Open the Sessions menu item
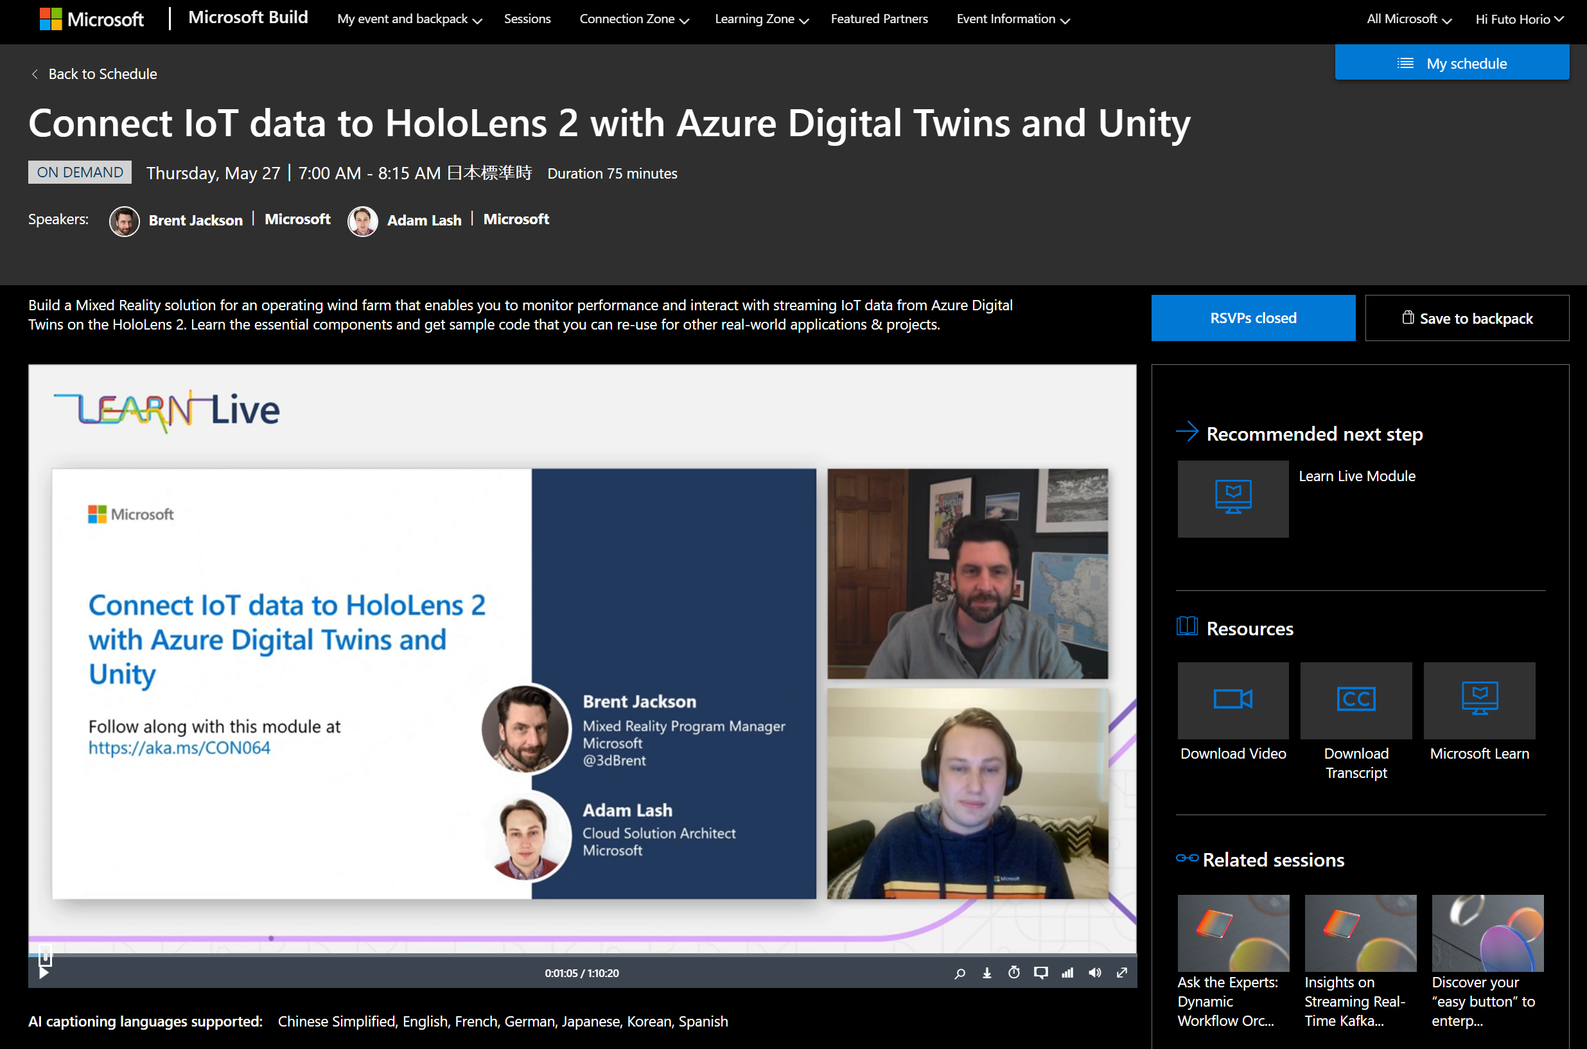The width and height of the screenshot is (1587, 1049). click(527, 19)
